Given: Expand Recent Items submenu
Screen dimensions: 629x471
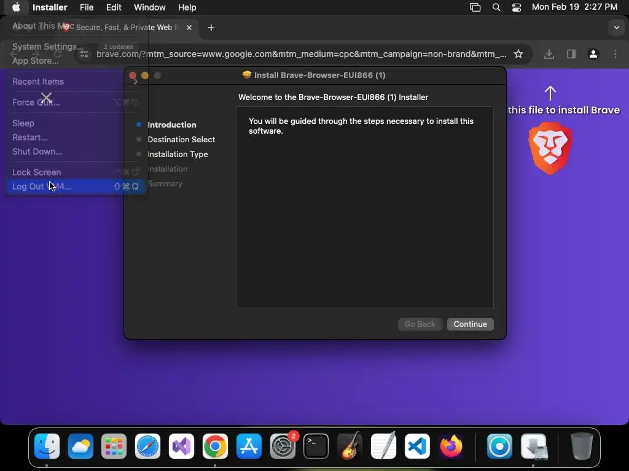Looking at the screenshot, I should [75, 82].
